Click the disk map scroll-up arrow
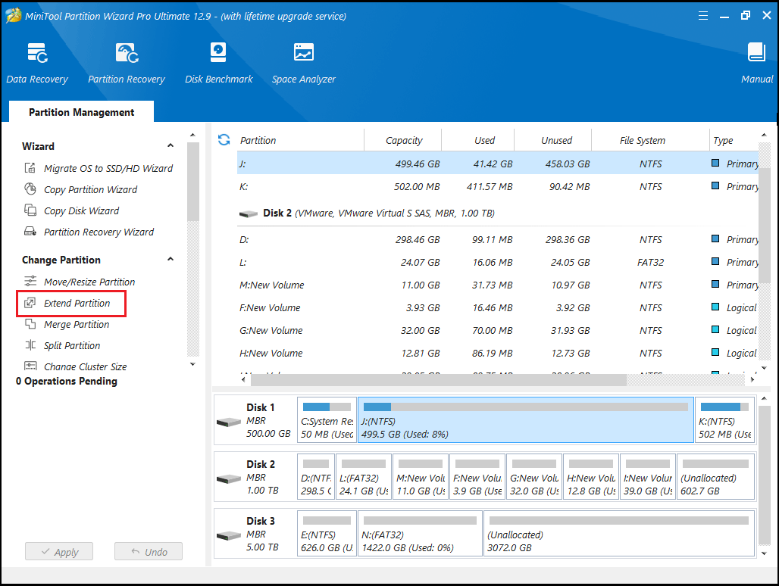Screen dimensions: 779x586 coord(764,399)
